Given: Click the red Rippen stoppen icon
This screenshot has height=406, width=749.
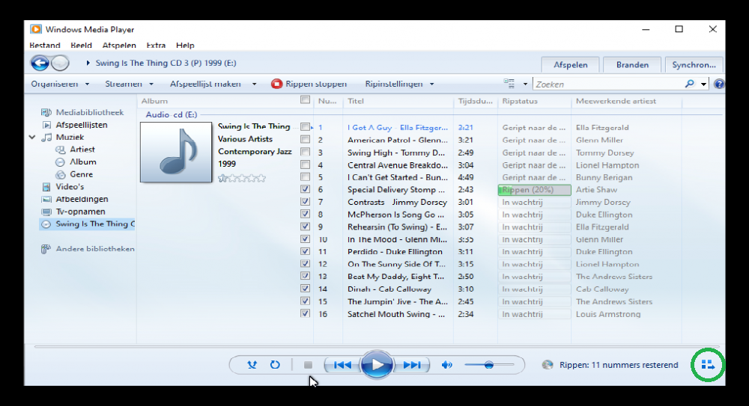Looking at the screenshot, I should click(276, 84).
